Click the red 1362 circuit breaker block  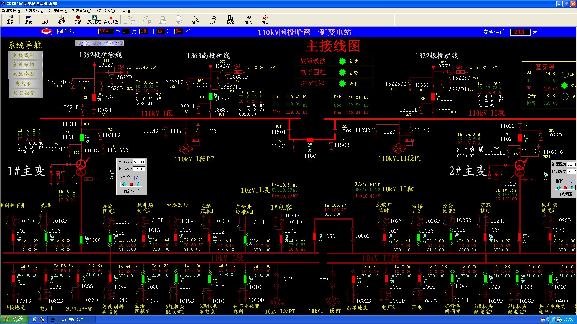point(94,97)
